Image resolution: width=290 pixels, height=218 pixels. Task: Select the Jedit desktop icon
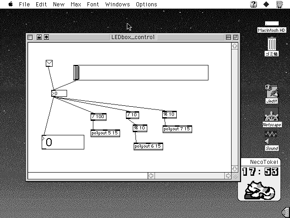(272, 94)
